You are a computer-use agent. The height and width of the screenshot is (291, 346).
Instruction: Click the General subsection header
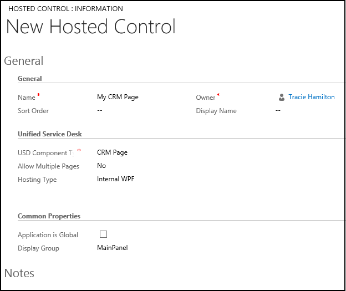pyautogui.click(x=30, y=79)
